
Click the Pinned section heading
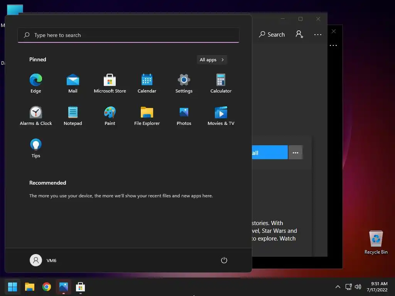coord(38,59)
